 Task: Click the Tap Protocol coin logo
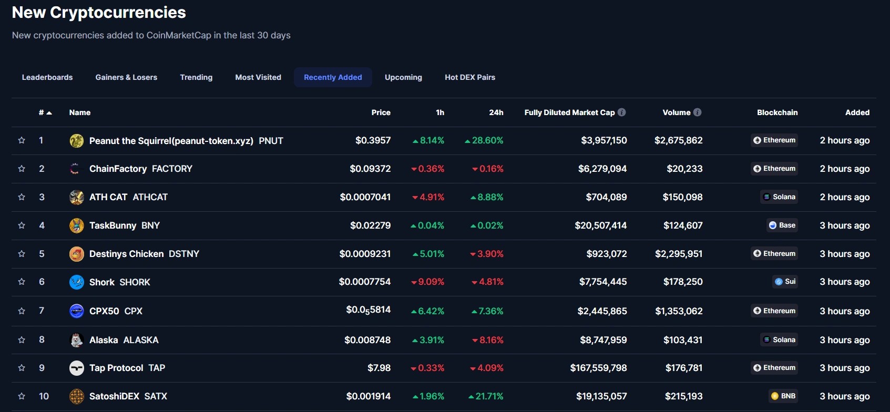(76, 368)
